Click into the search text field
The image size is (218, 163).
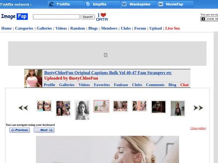coord(56,17)
